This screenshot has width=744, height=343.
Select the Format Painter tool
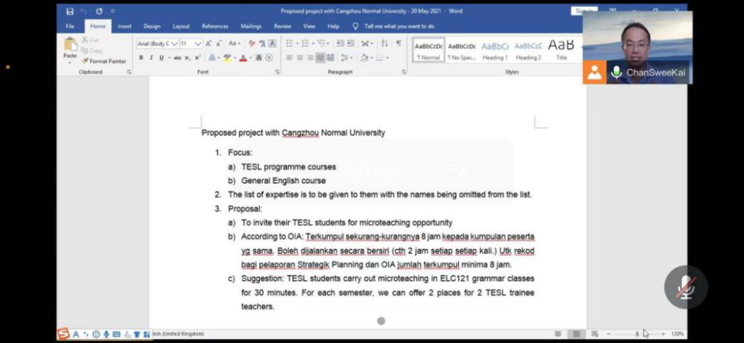coord(104,60)
